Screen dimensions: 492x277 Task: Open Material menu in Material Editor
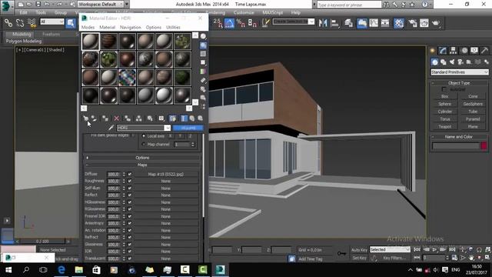click(x=108, y=28)
